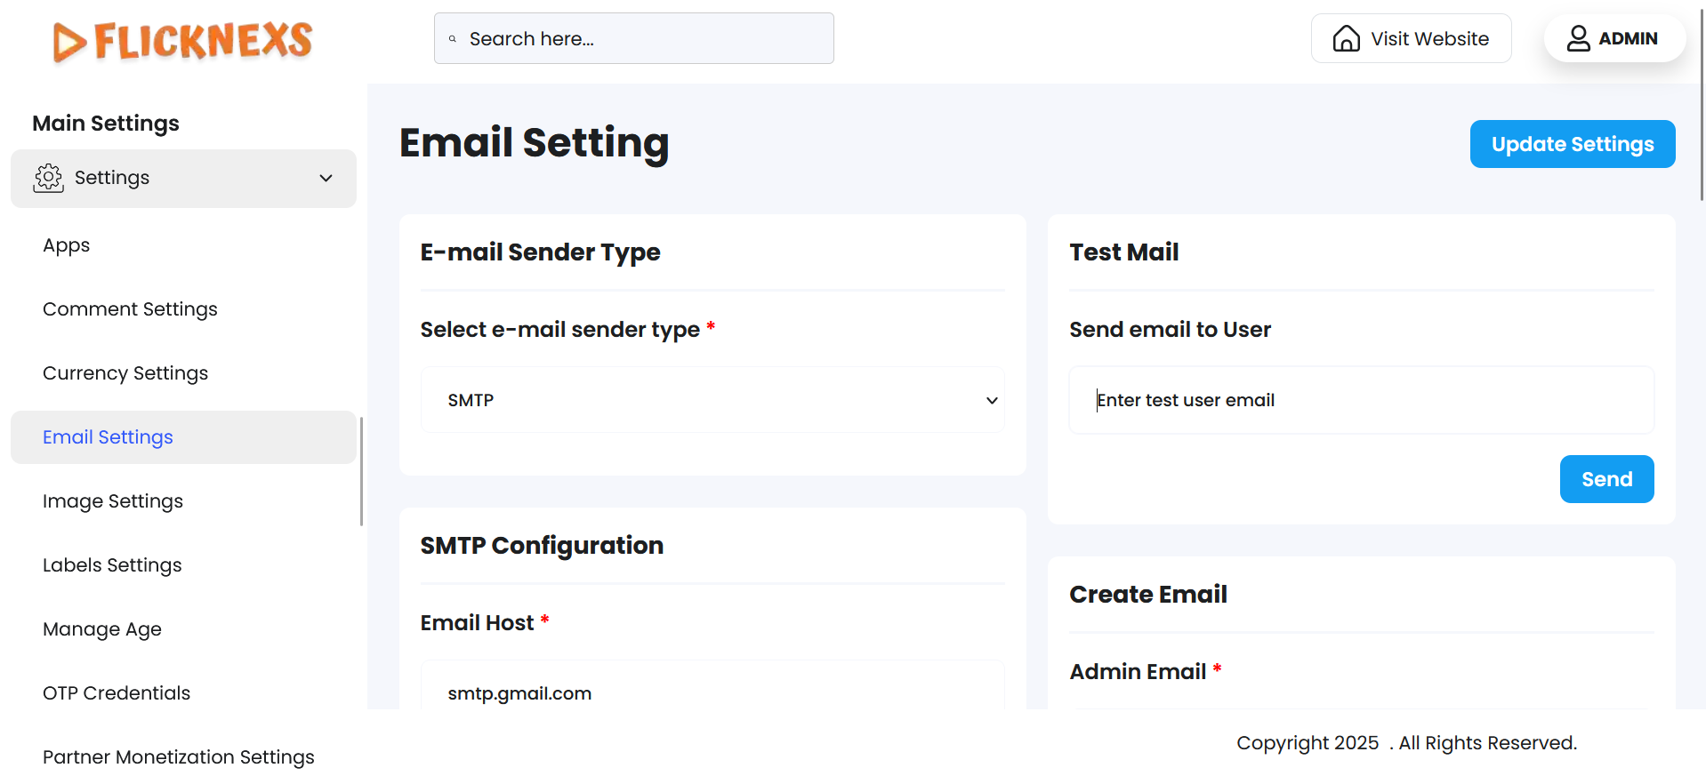Select the Email Settings menu item

(108, 437)
